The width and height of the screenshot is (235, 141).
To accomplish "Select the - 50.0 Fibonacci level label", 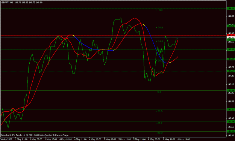I will click(x=159, y=133).
